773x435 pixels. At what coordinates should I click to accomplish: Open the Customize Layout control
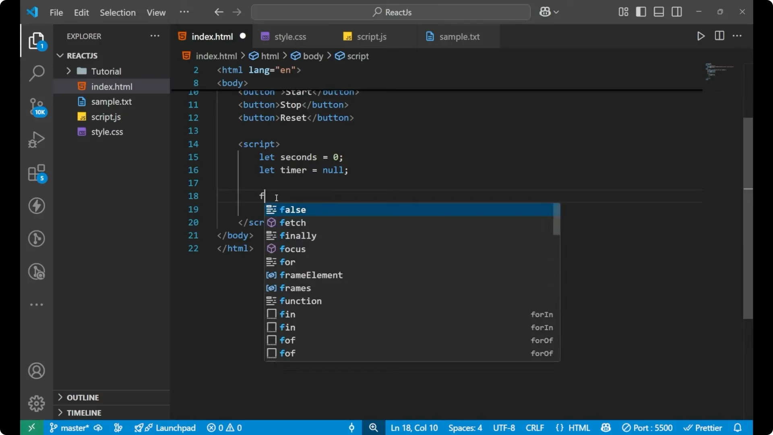point(623,12)
